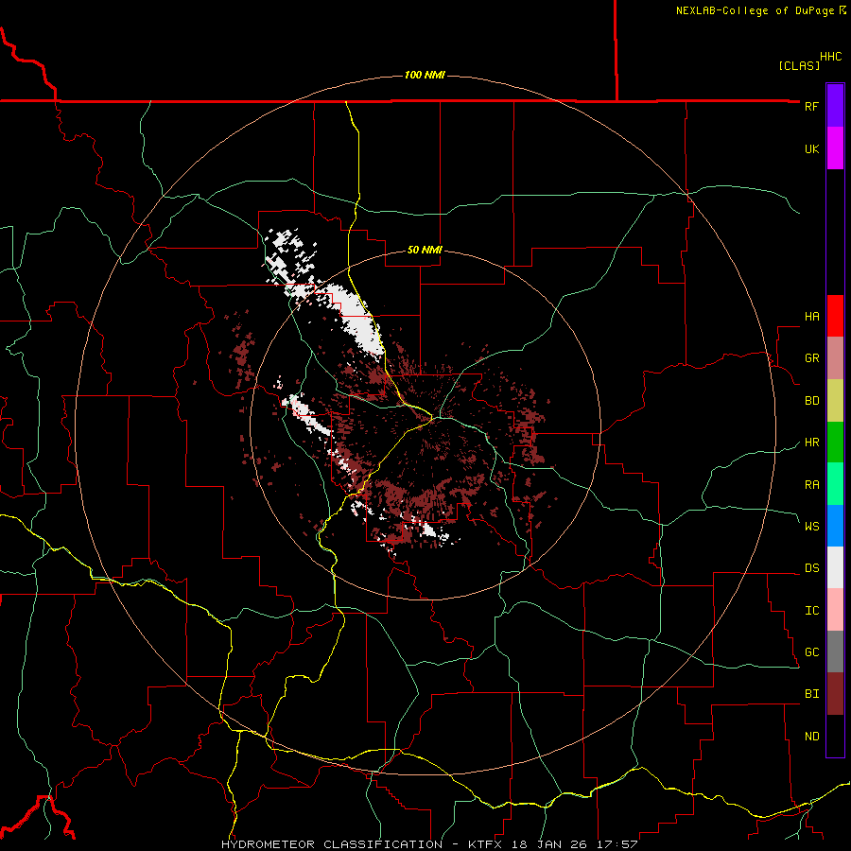The image size is (851, 851).
Task: Click the UK magenta legend swatch
Action: point(835,148)
